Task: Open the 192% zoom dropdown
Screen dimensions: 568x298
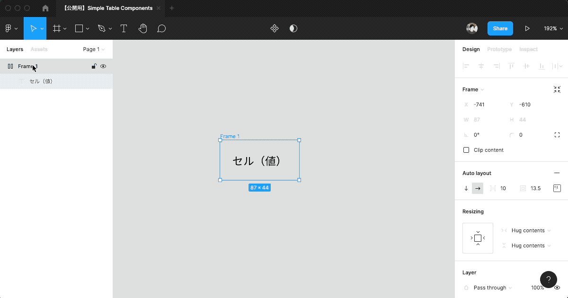Action: [x=553, y=28]
